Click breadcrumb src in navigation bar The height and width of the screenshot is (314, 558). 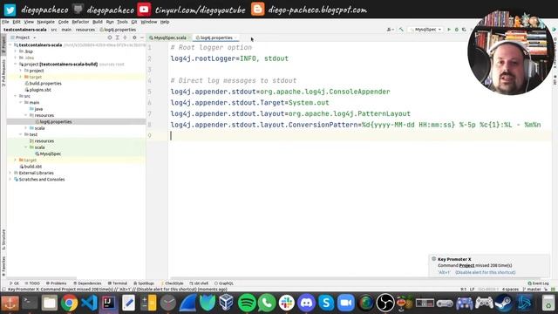pyautogui.click(x=54, y=30)
